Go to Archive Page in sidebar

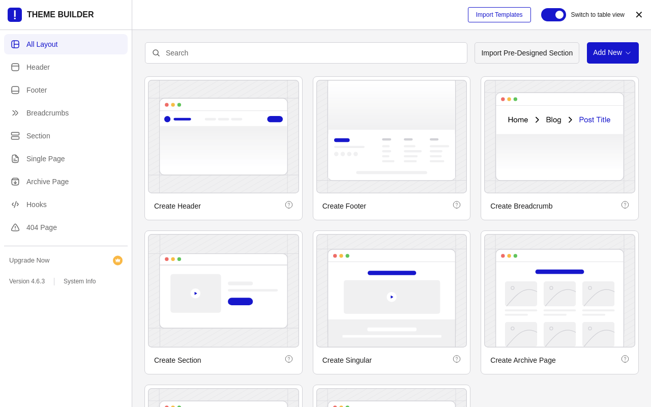click(x=66, y=182)
